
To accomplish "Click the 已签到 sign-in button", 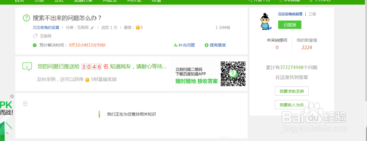I will (x=290, y=25).
